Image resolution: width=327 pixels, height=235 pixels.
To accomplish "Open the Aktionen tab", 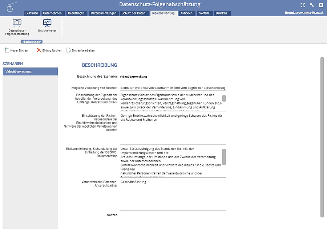I will tap(186, 13).
